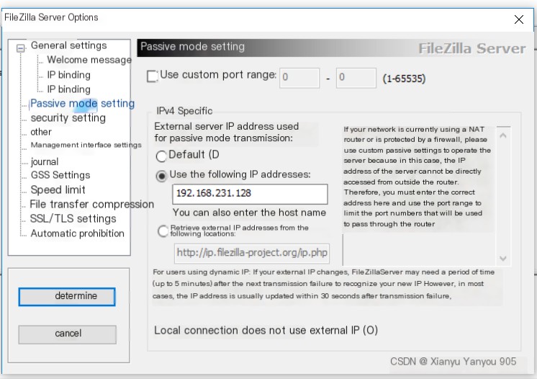Image resolution: width=537 pixels, height=379 pixels.
Task: Click the determine button
Action: pos(67,296)
